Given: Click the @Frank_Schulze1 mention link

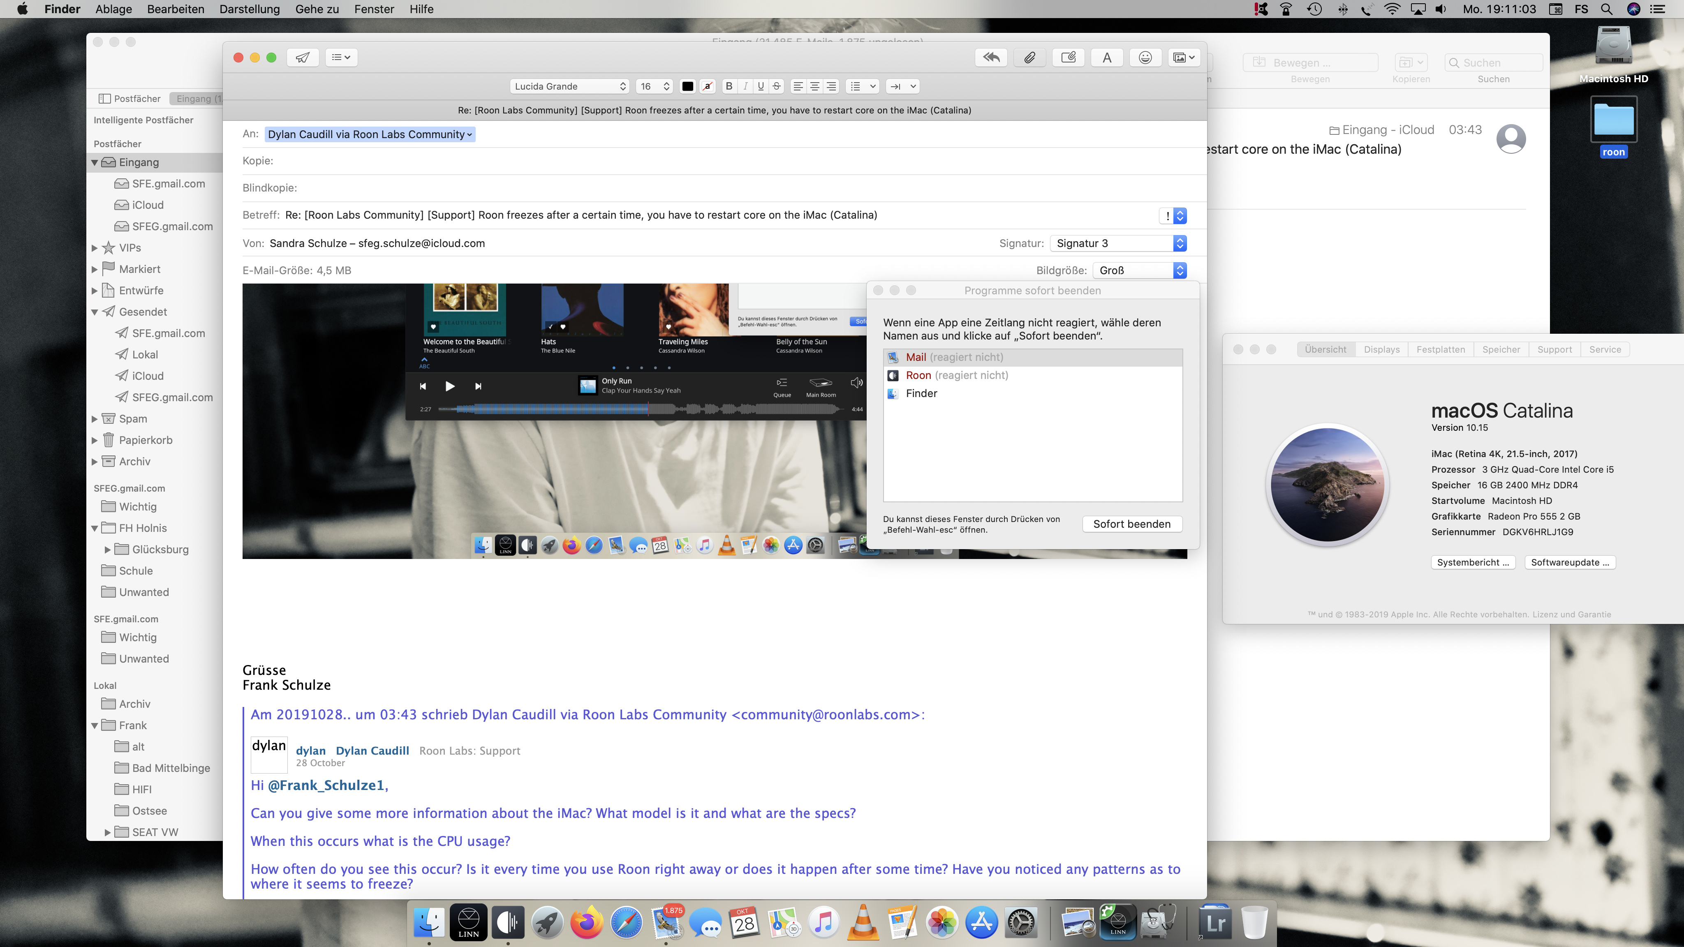Looking at the screenshot, I should click(x=326, y=785).
